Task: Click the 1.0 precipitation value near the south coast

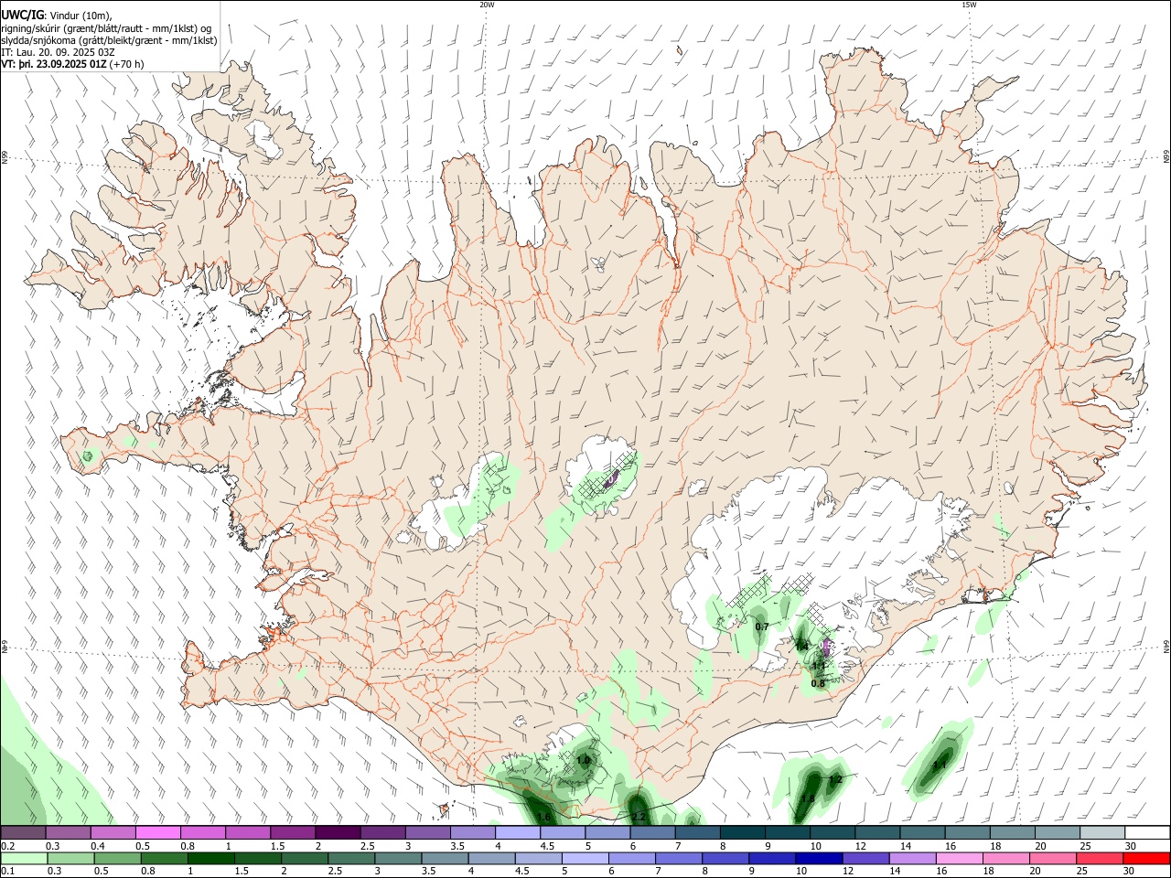Action: point(584,760)
